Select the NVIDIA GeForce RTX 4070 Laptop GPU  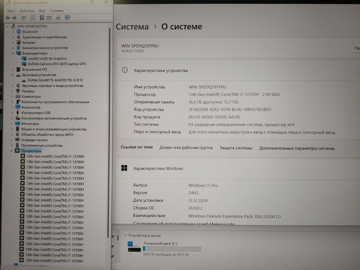(57, 64)
